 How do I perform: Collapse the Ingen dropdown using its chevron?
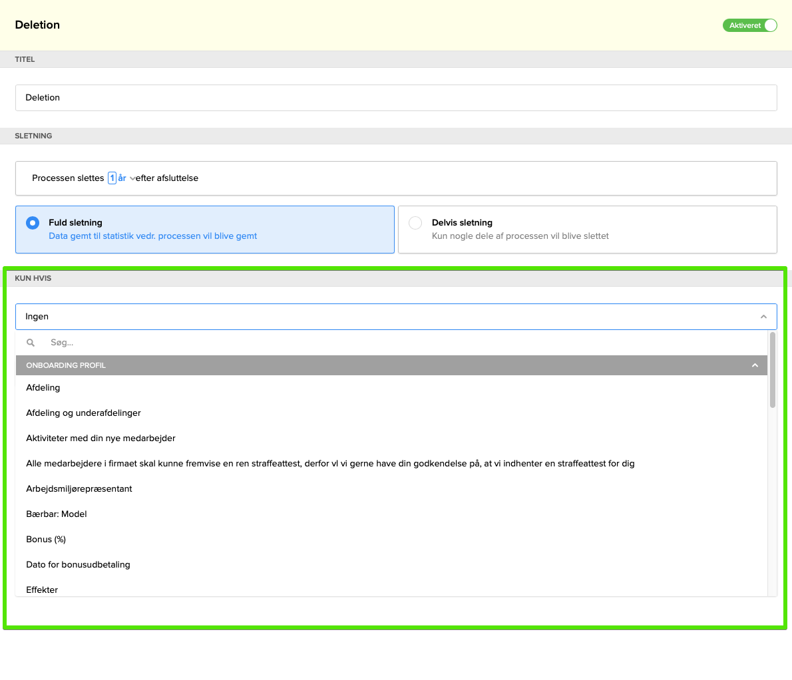pyautogui.click(x=763, y=317)
